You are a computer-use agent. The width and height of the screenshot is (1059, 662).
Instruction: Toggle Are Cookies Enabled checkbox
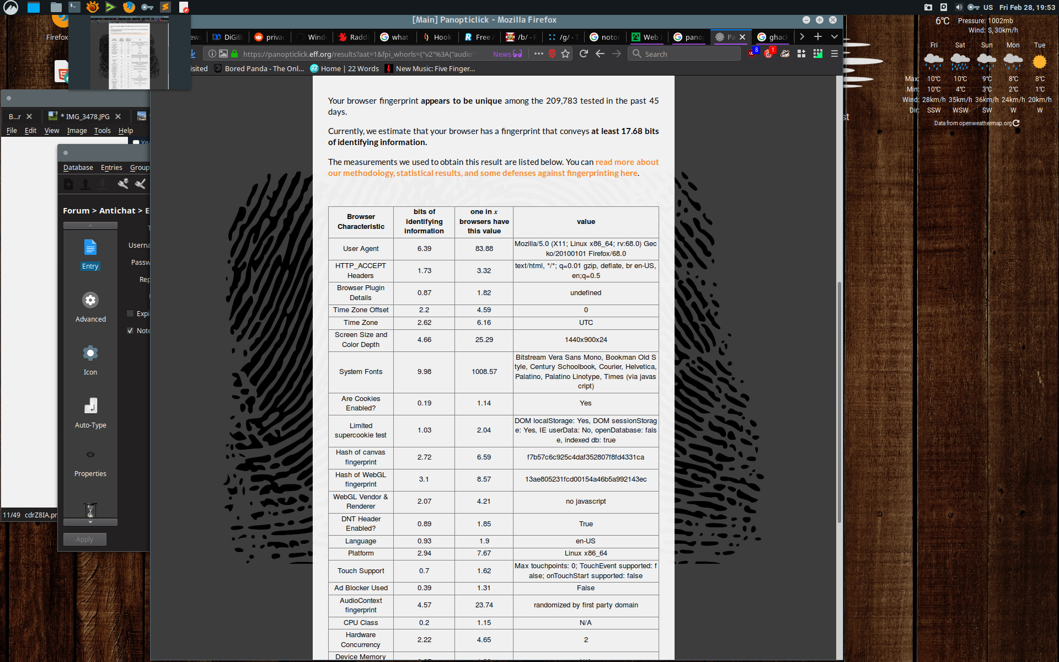pyautogui.click(x=361, y=403)
